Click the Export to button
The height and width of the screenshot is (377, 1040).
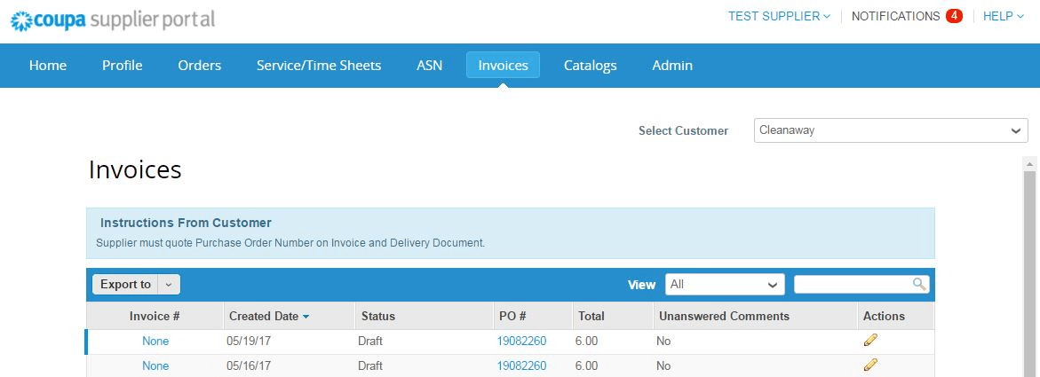[x=125, y=285]
